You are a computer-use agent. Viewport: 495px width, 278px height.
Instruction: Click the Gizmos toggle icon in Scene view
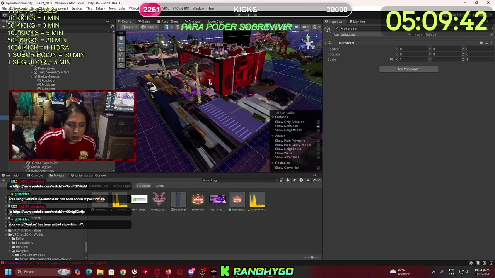(314, 27)
